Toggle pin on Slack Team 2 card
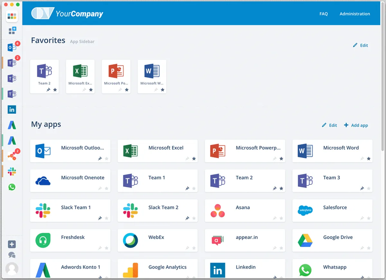The width and height of the screenshot is (386, 280). click(187, 218)
